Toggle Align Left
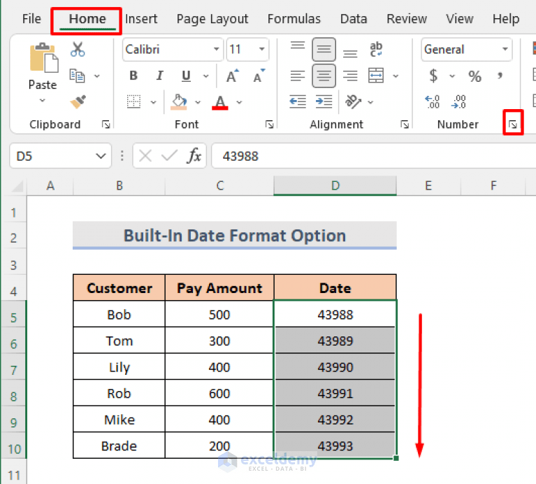536x484 pixels. coord(298,76)
